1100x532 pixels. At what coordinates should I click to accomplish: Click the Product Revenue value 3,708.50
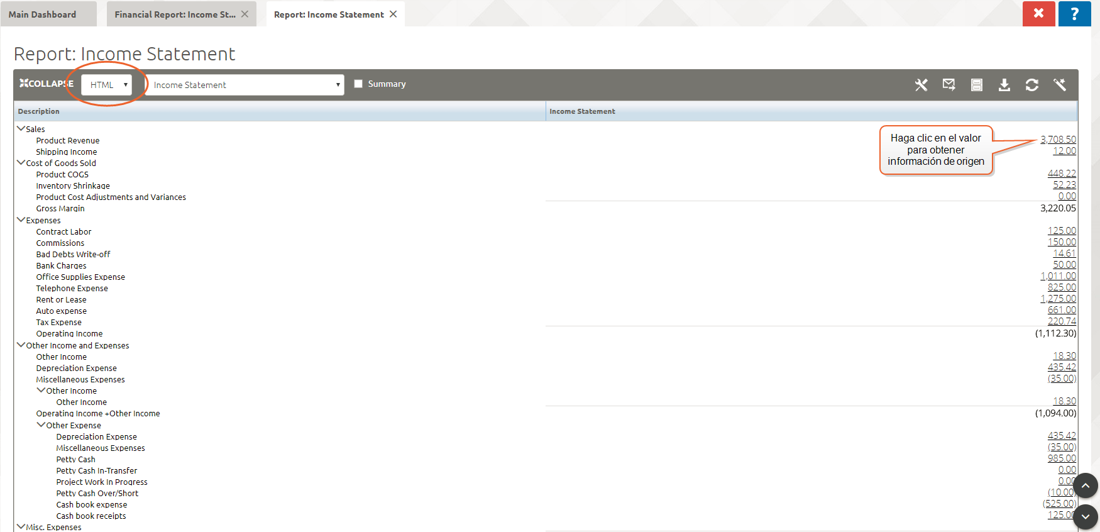pos(1058,140)
